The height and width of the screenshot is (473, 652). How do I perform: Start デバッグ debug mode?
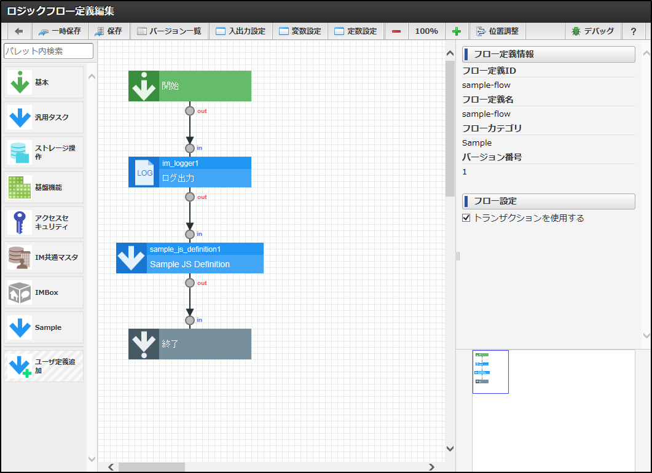(593, 31)
